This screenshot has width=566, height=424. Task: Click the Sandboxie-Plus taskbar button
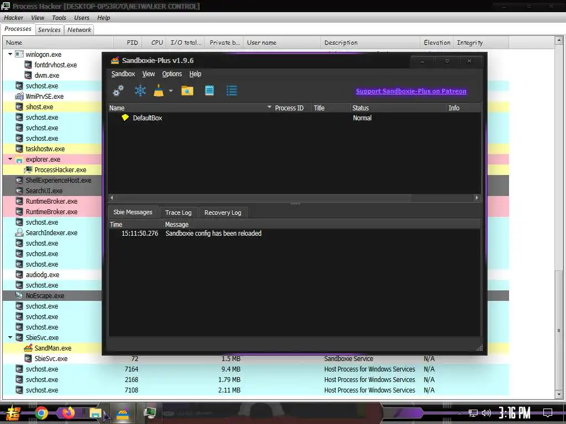[123, 413]
